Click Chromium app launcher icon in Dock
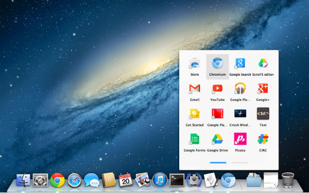Viewport: 309px width, 193px height. coord(228,180)
